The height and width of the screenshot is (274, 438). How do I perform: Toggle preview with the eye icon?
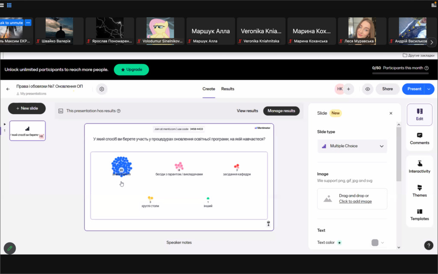coord(367,89)
